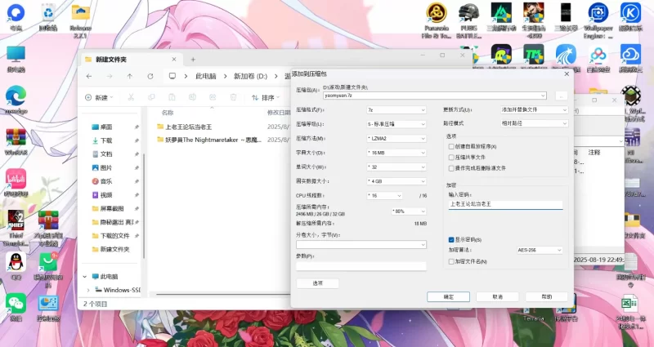The image size is (654, 347).
Task: Open the PUBG Battlegrounds desktop shortcut
Action: click(468, 20)
